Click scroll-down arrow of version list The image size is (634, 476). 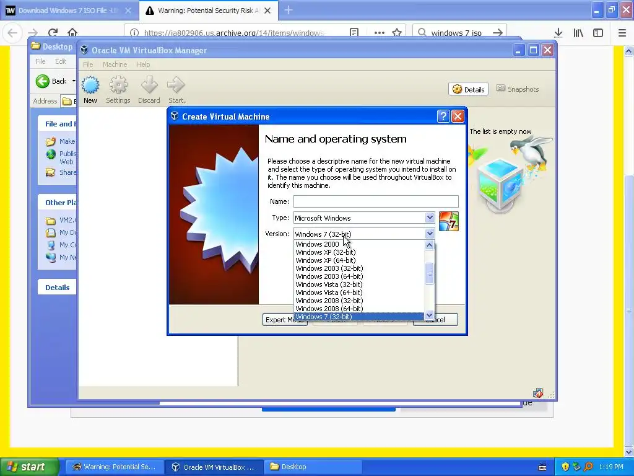click(x=430, y=315)
